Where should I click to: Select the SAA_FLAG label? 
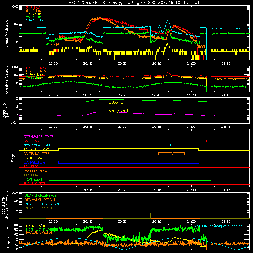31,166
